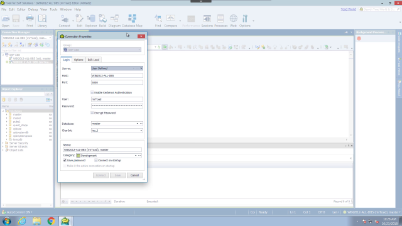Open the Build query tool

tap(102, 21)
